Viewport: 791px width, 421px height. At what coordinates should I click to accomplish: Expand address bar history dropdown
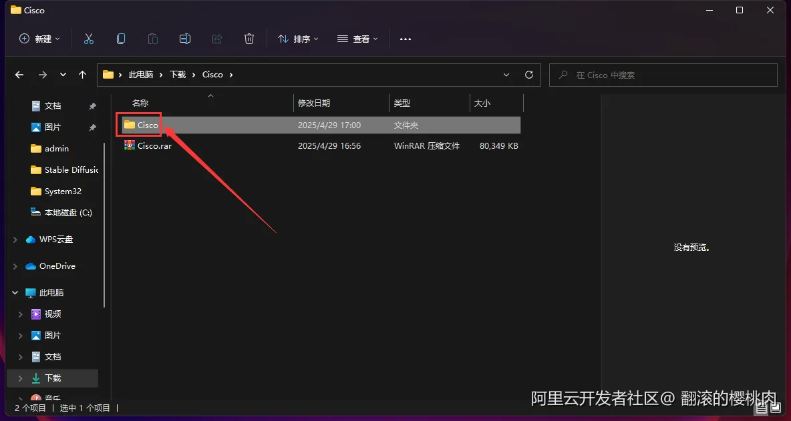coord(506,75)
